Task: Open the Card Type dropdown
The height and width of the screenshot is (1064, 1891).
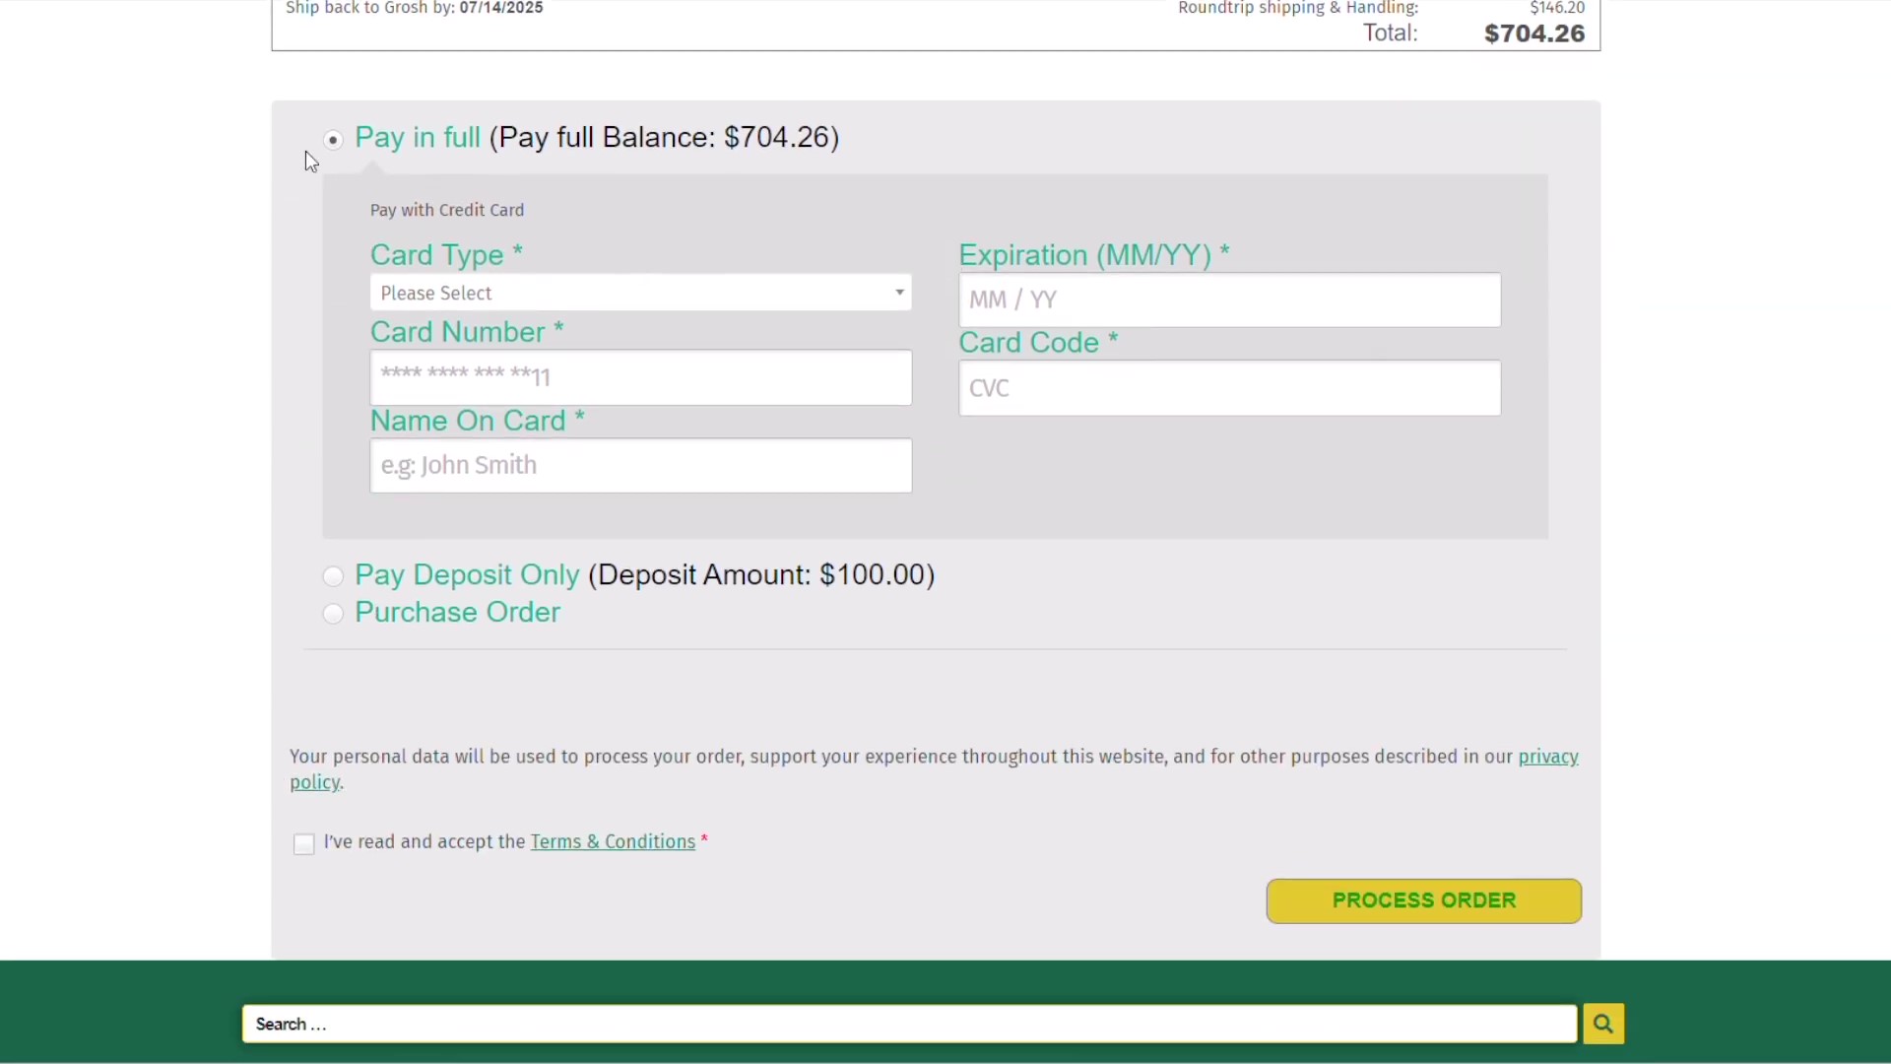Action: click(x=641, y=293)
